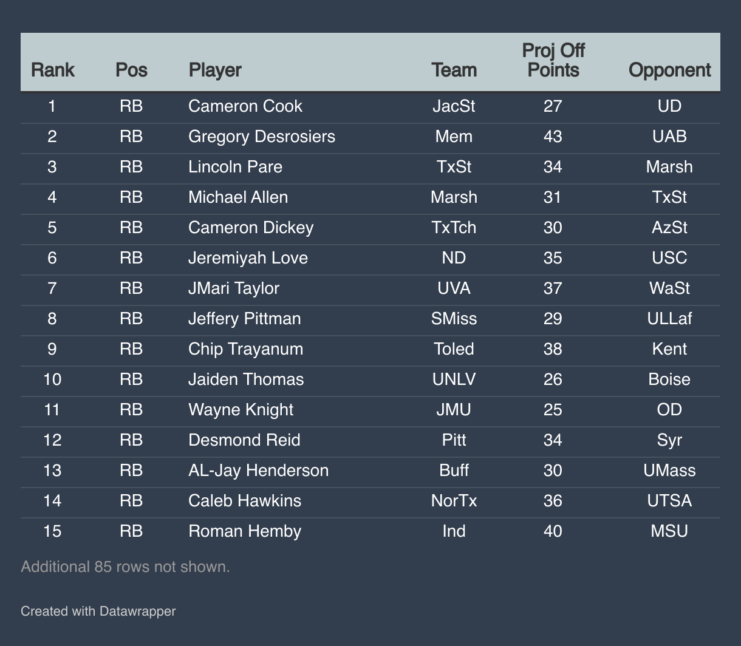This screenshot has width=741, height=646.
Task: Click the Opponent column header
Action: pyautogui.click(x=669, y=70)
